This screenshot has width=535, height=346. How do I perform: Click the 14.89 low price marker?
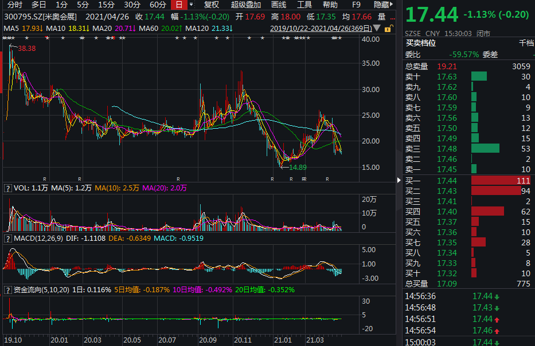pos(298,168)
